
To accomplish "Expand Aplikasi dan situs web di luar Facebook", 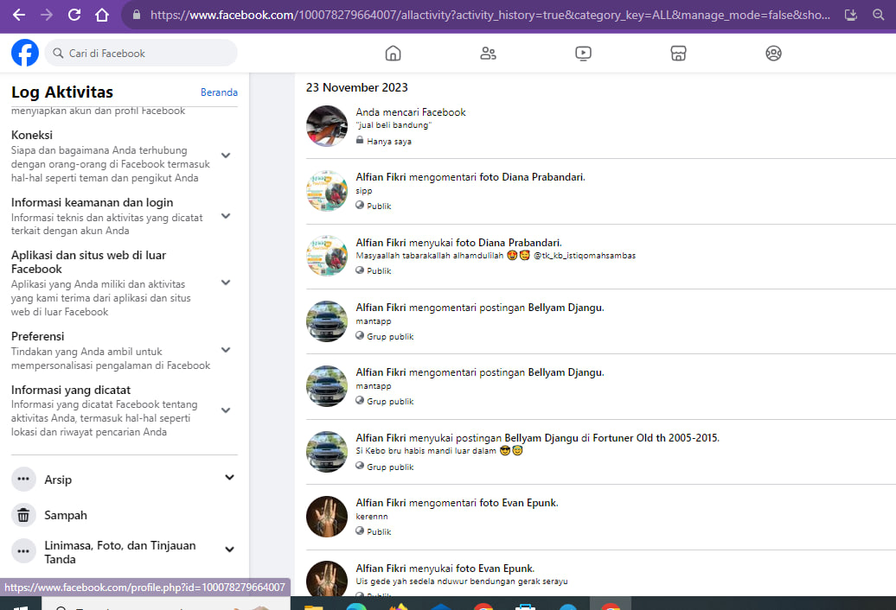I will 226,283.
